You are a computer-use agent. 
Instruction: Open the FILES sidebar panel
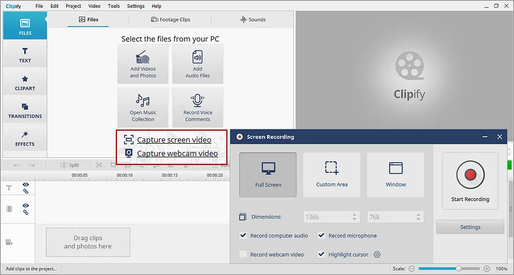[25, 25]
